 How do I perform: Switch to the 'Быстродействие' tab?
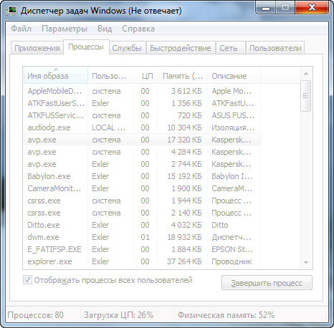tap(181, 48)
